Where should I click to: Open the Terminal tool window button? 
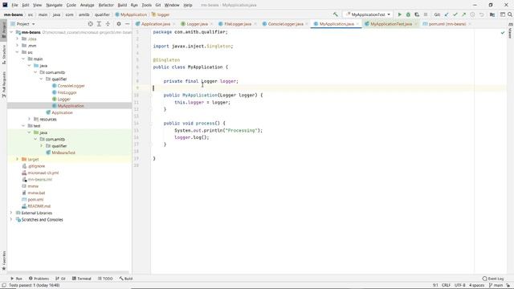click(82, 279)
